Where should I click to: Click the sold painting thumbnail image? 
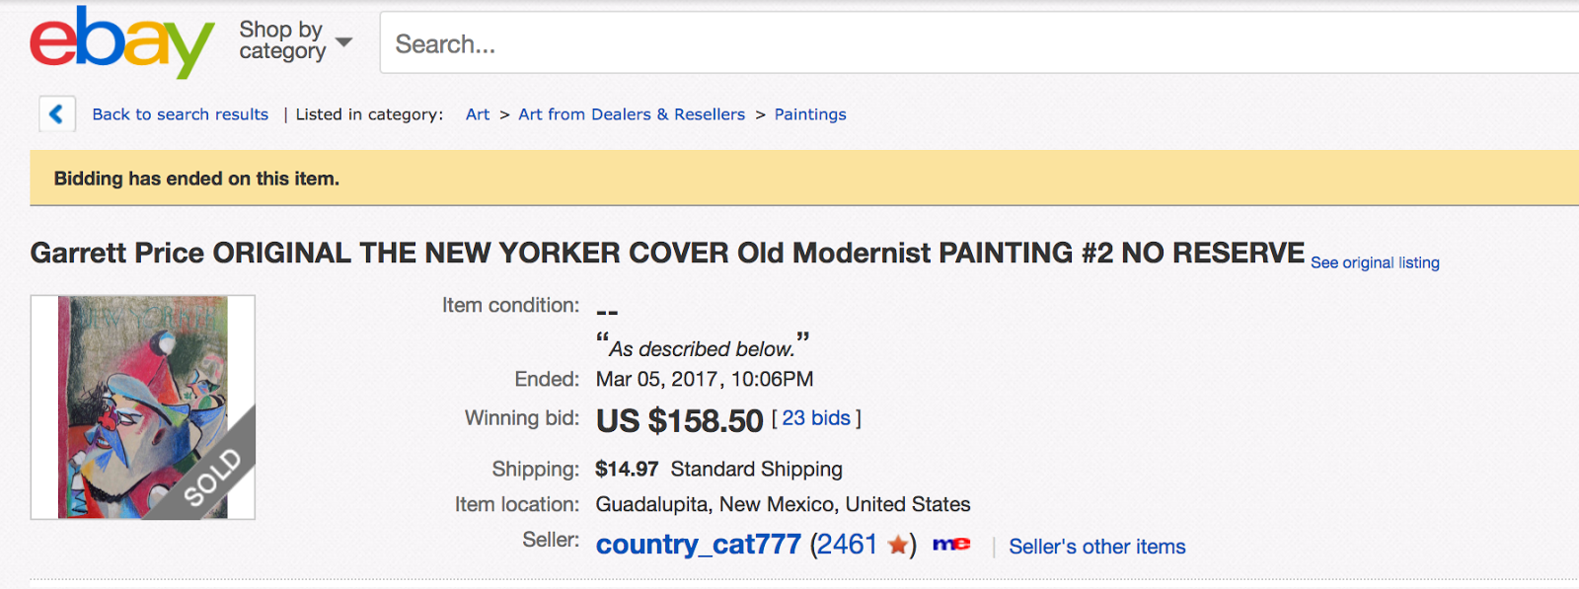143,406
